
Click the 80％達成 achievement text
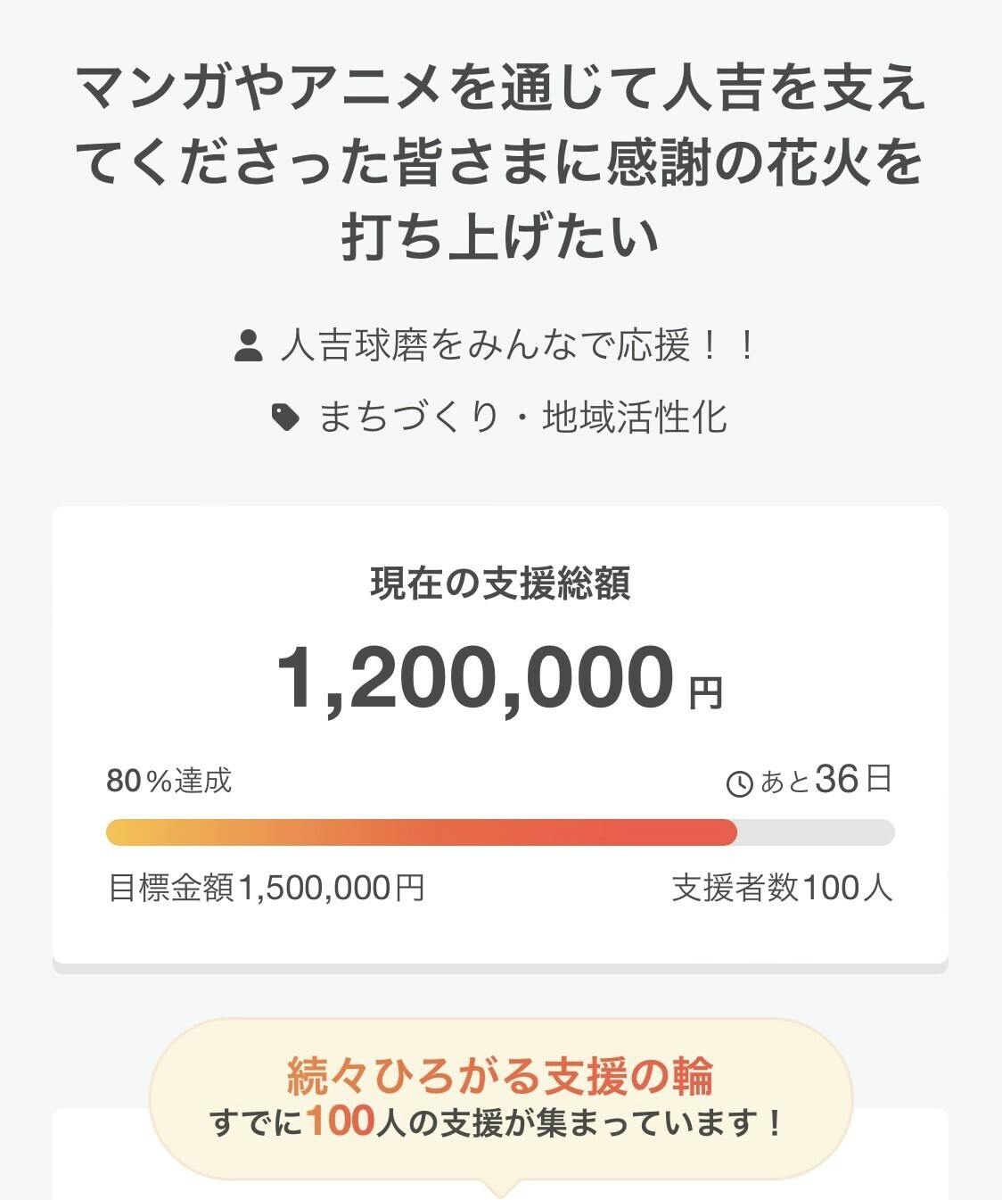[169, 781]
